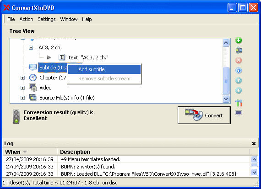Choose Add subtitle from context menu
The image size is (261, 189).
pos(104,69)
